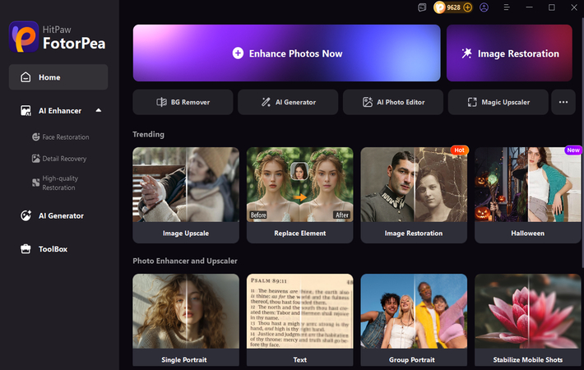This screenshot has height=370, width=584.
Task: Open the Home page in sidebar
Action: [x=58, y=77]
